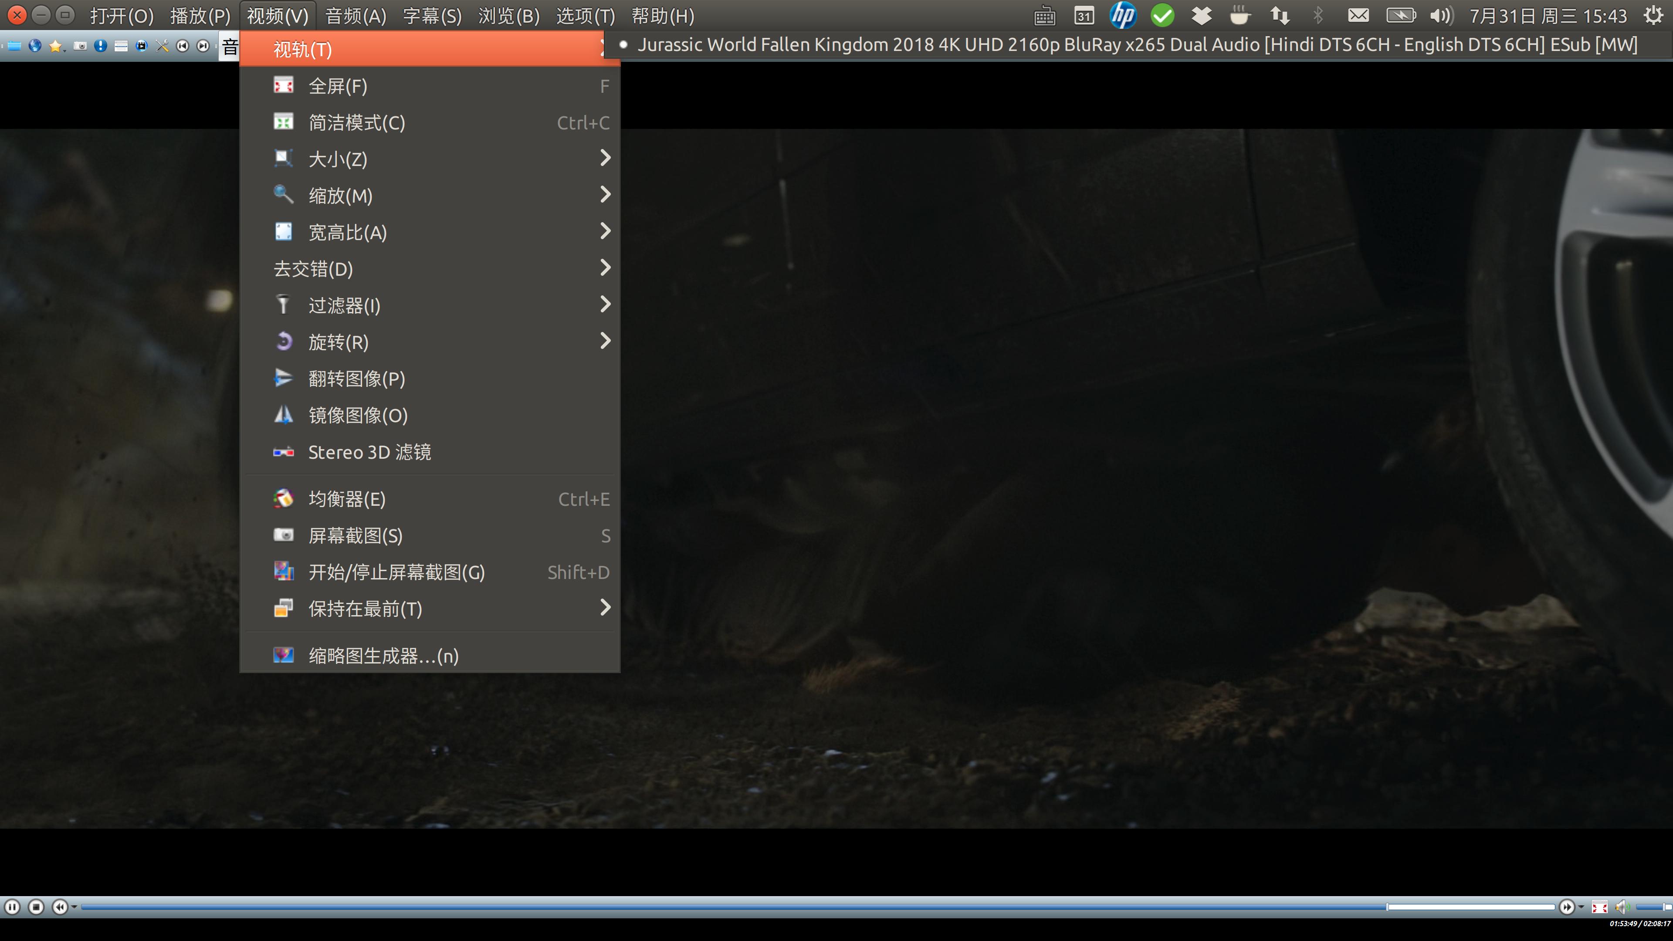Show file information via blue exclamation icon
The width and height of the screenshot is (1673, 941).
tap(101, 46)
